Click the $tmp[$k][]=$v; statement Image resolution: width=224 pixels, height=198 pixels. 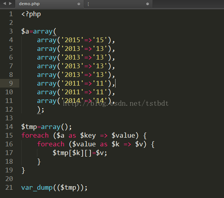point(80,153)
